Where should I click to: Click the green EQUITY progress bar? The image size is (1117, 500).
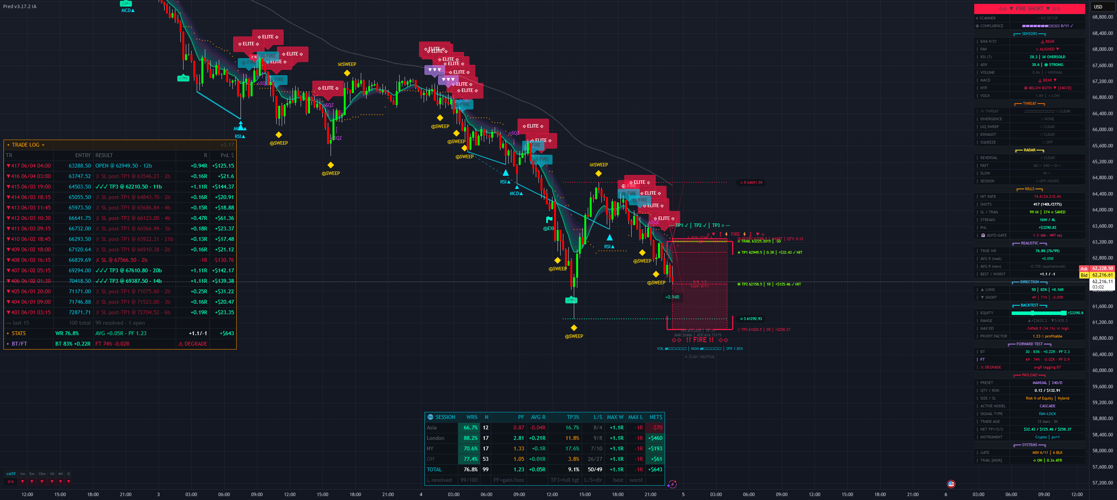1039,313
